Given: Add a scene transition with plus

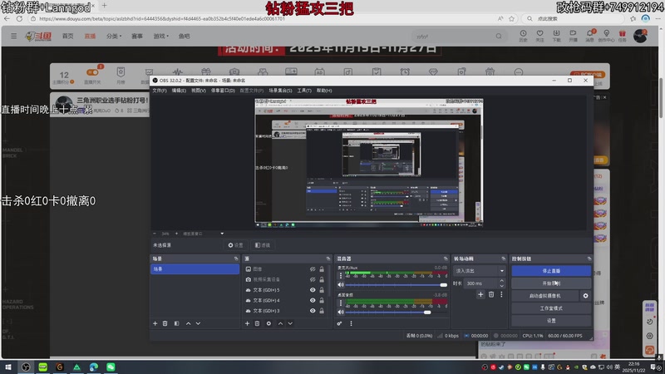Looking at the screenshot, I should pos(480,294).
